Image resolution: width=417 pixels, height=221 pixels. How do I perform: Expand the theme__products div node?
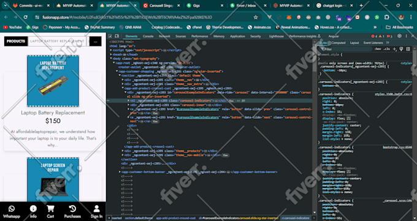point(123,151)
